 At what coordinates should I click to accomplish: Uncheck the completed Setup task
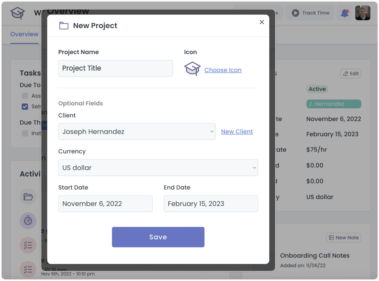pos(25,106)
